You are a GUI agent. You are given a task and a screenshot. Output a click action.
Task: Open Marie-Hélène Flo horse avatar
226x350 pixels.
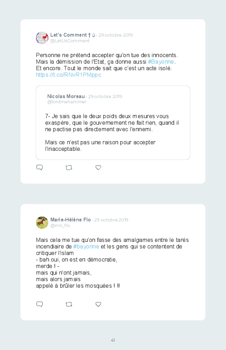42,223
